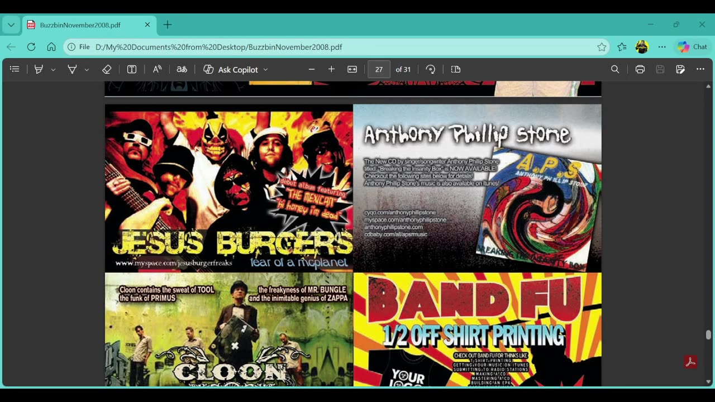The height and width of the screenshot is (402, 715).
Task: Start Read aloud for the PDF
Action: pos(157,69)
